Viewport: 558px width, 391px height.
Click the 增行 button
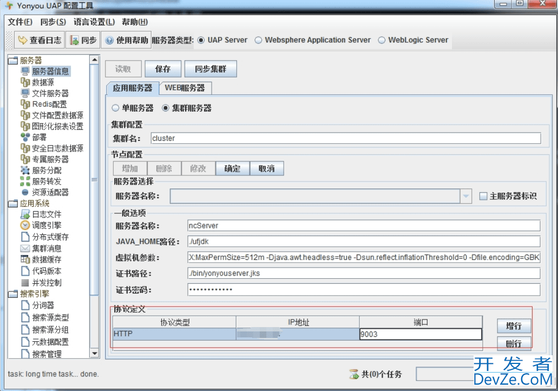[514, 326]
